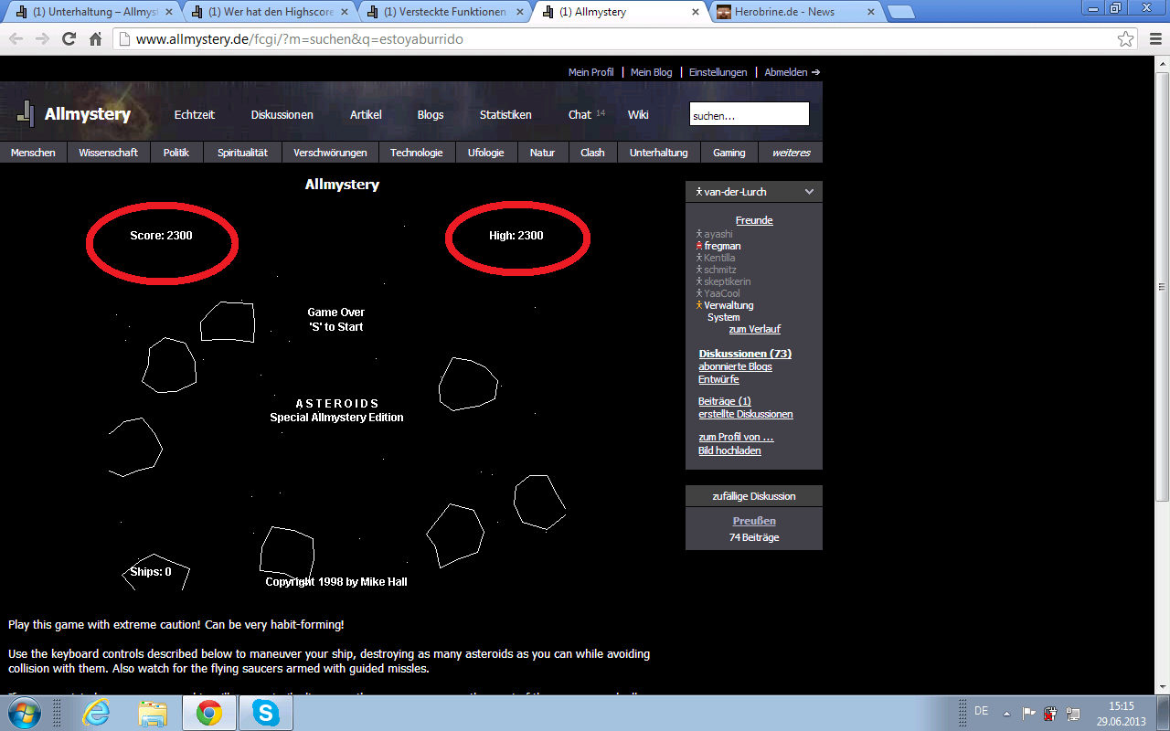This screenshot has height=731, width=1170.
Task: Open File Explorer from taskbar
Action: click(x=153, y=713)
